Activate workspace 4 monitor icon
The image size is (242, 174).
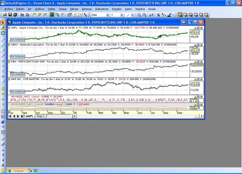coord(196,15)
